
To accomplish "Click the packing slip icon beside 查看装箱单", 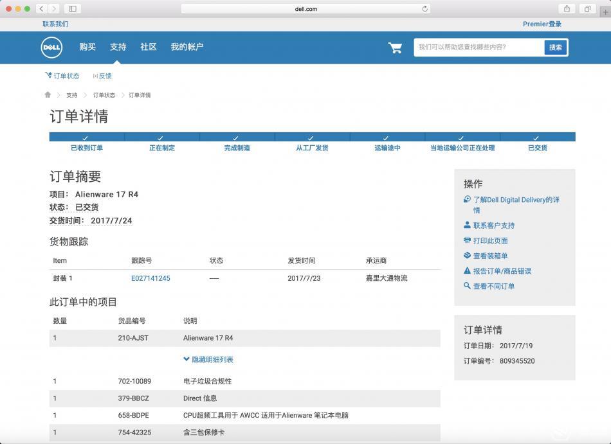I will (x=468, y=255).
